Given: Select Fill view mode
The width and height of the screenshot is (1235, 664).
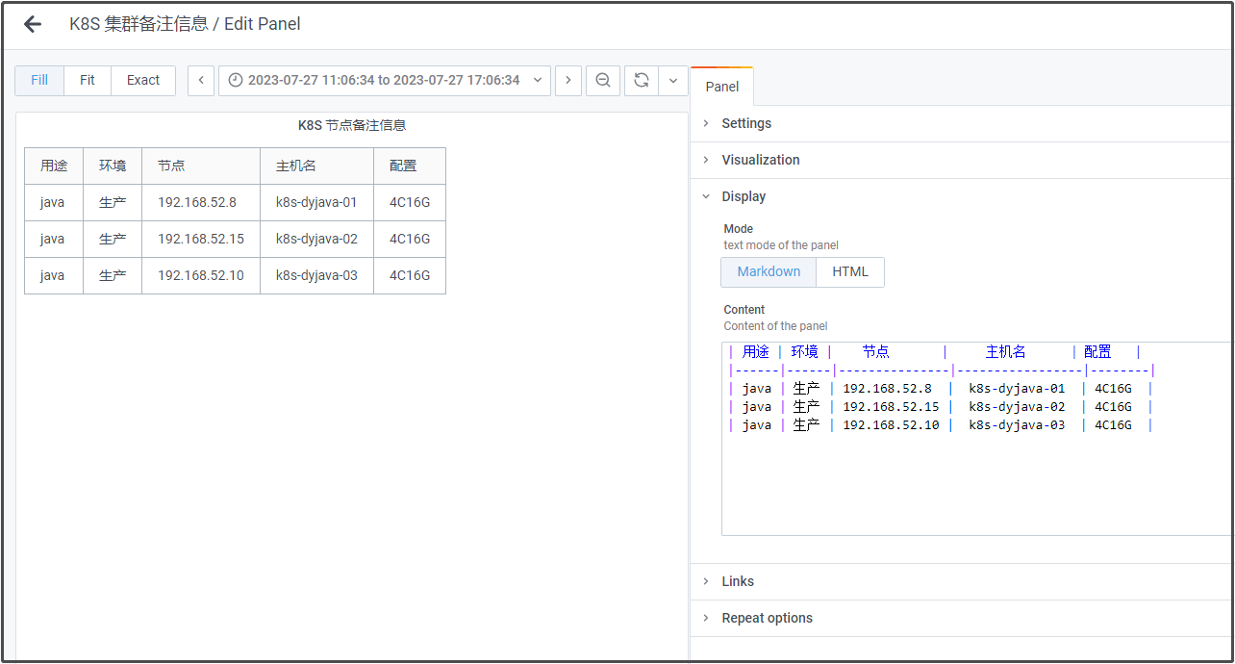Looking at the screenshot, I should click(39, 81).
